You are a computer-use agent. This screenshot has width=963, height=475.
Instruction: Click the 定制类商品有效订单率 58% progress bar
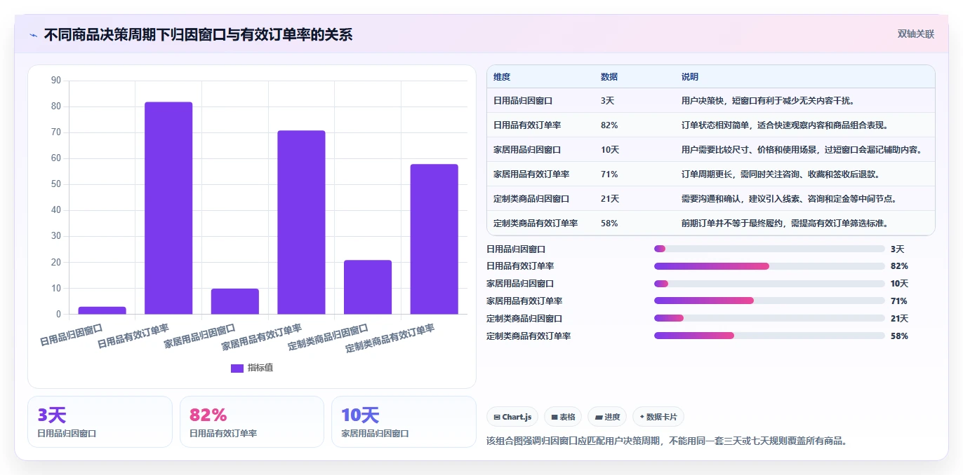coord(769,336)
